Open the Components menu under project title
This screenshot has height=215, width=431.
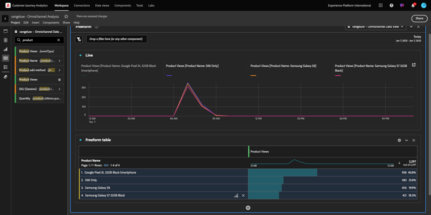tap(51, 22)
